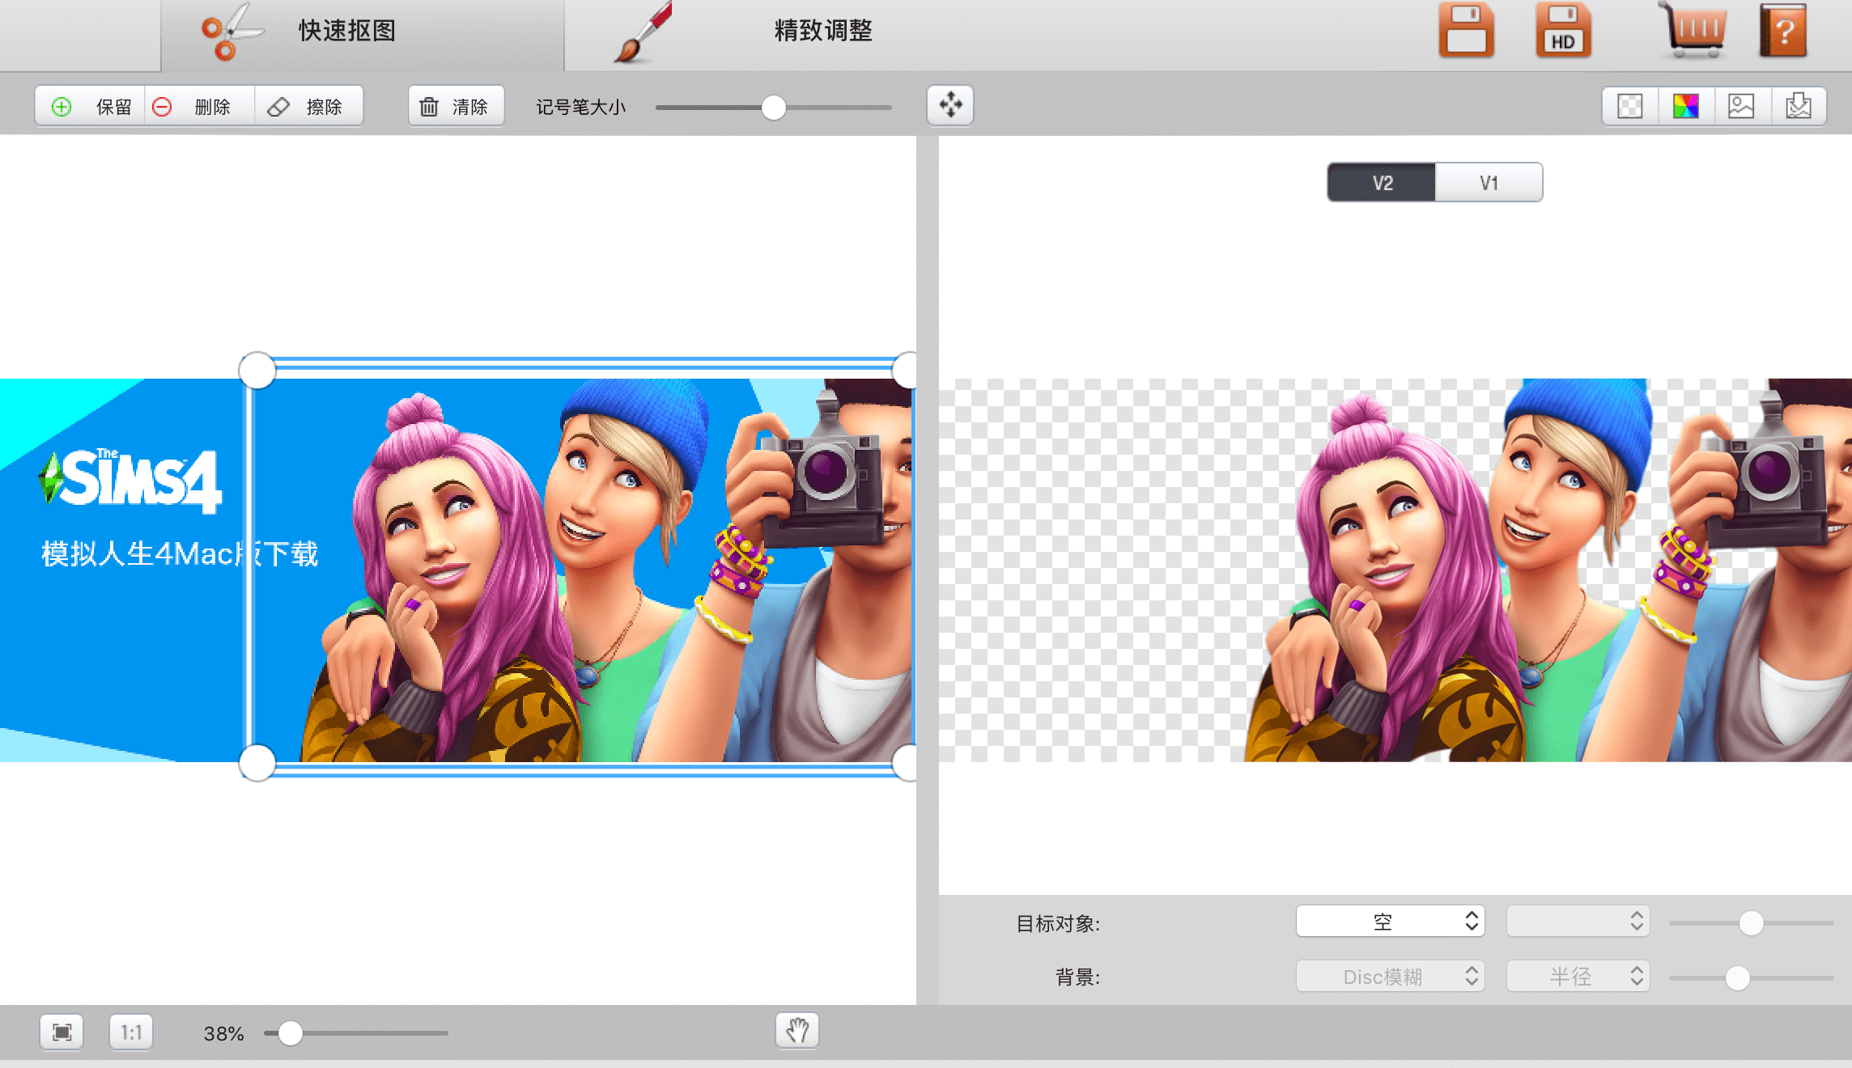
Task: Adjust the 38% zoom slider
Action: pos(290,1033)
